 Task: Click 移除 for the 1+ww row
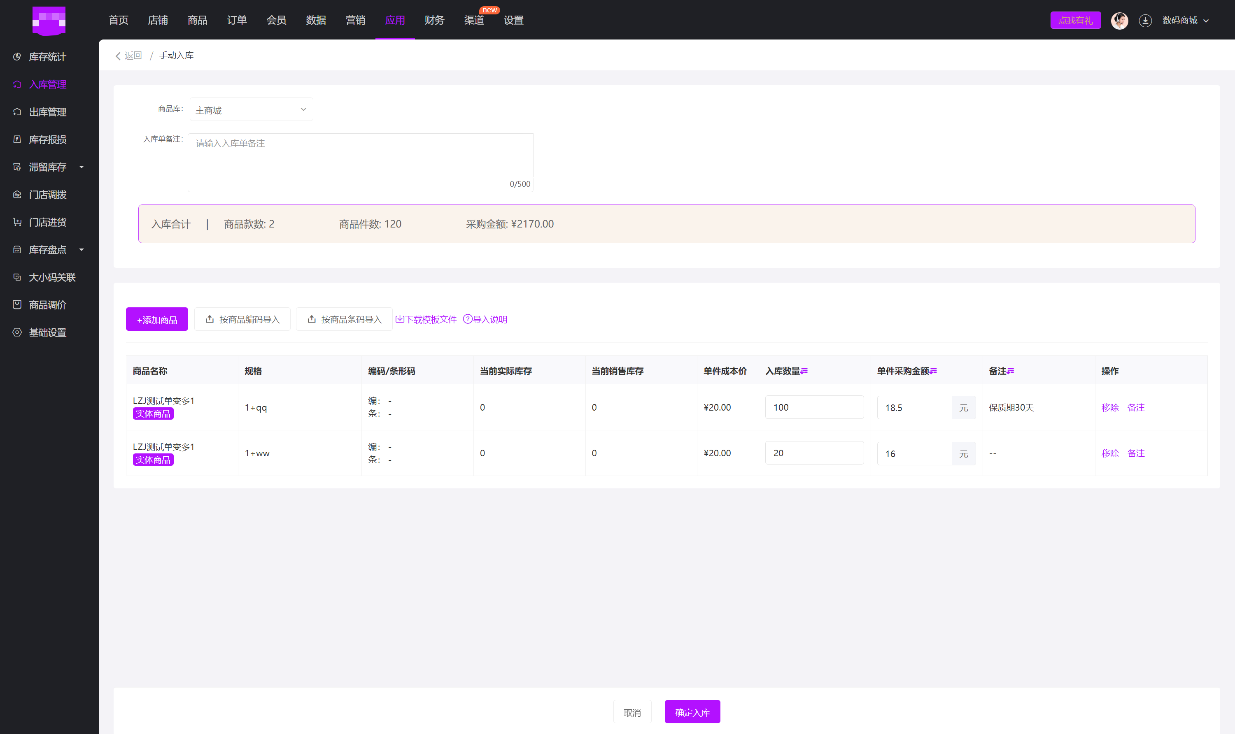point(1109,453)
